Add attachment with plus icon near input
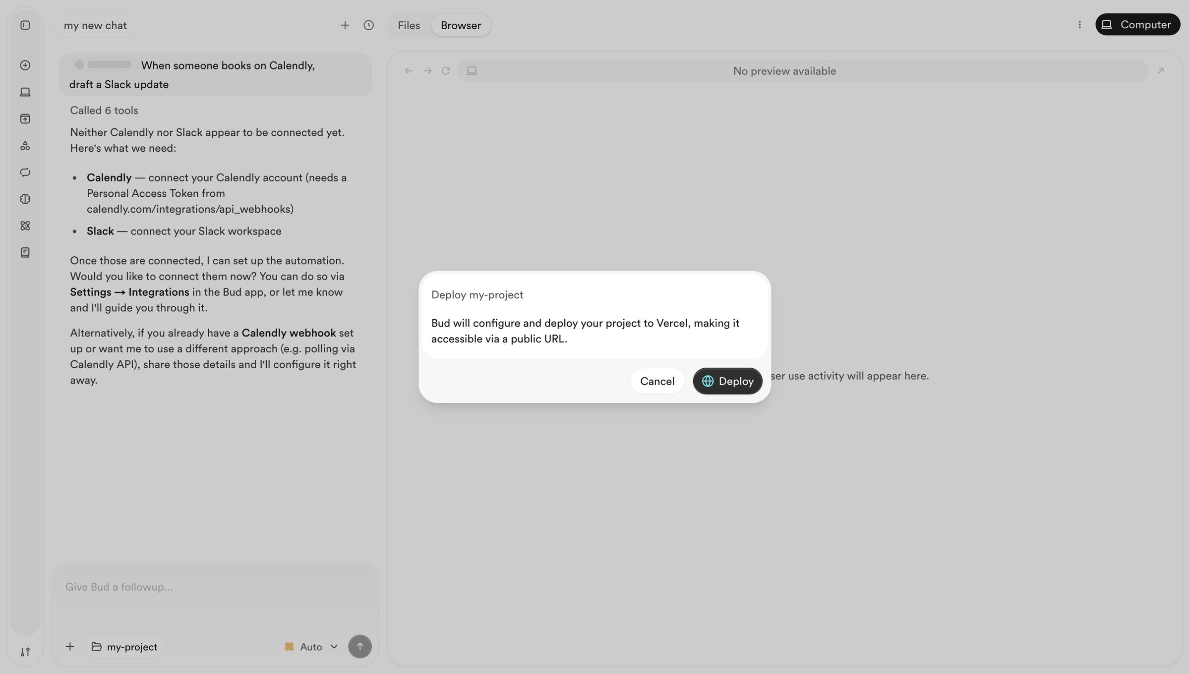The image size is (1190, 674). pyautogui.click(x=70, y=647)
